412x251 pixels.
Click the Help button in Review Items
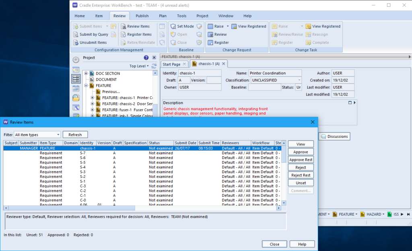[x=302, y=244]
